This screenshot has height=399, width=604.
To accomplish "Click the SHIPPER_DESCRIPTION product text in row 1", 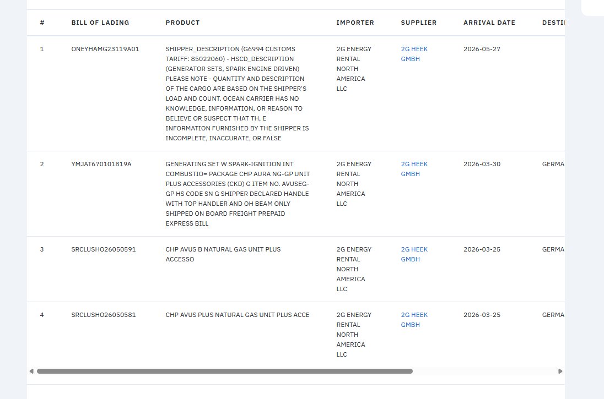I will click(238, 94).
